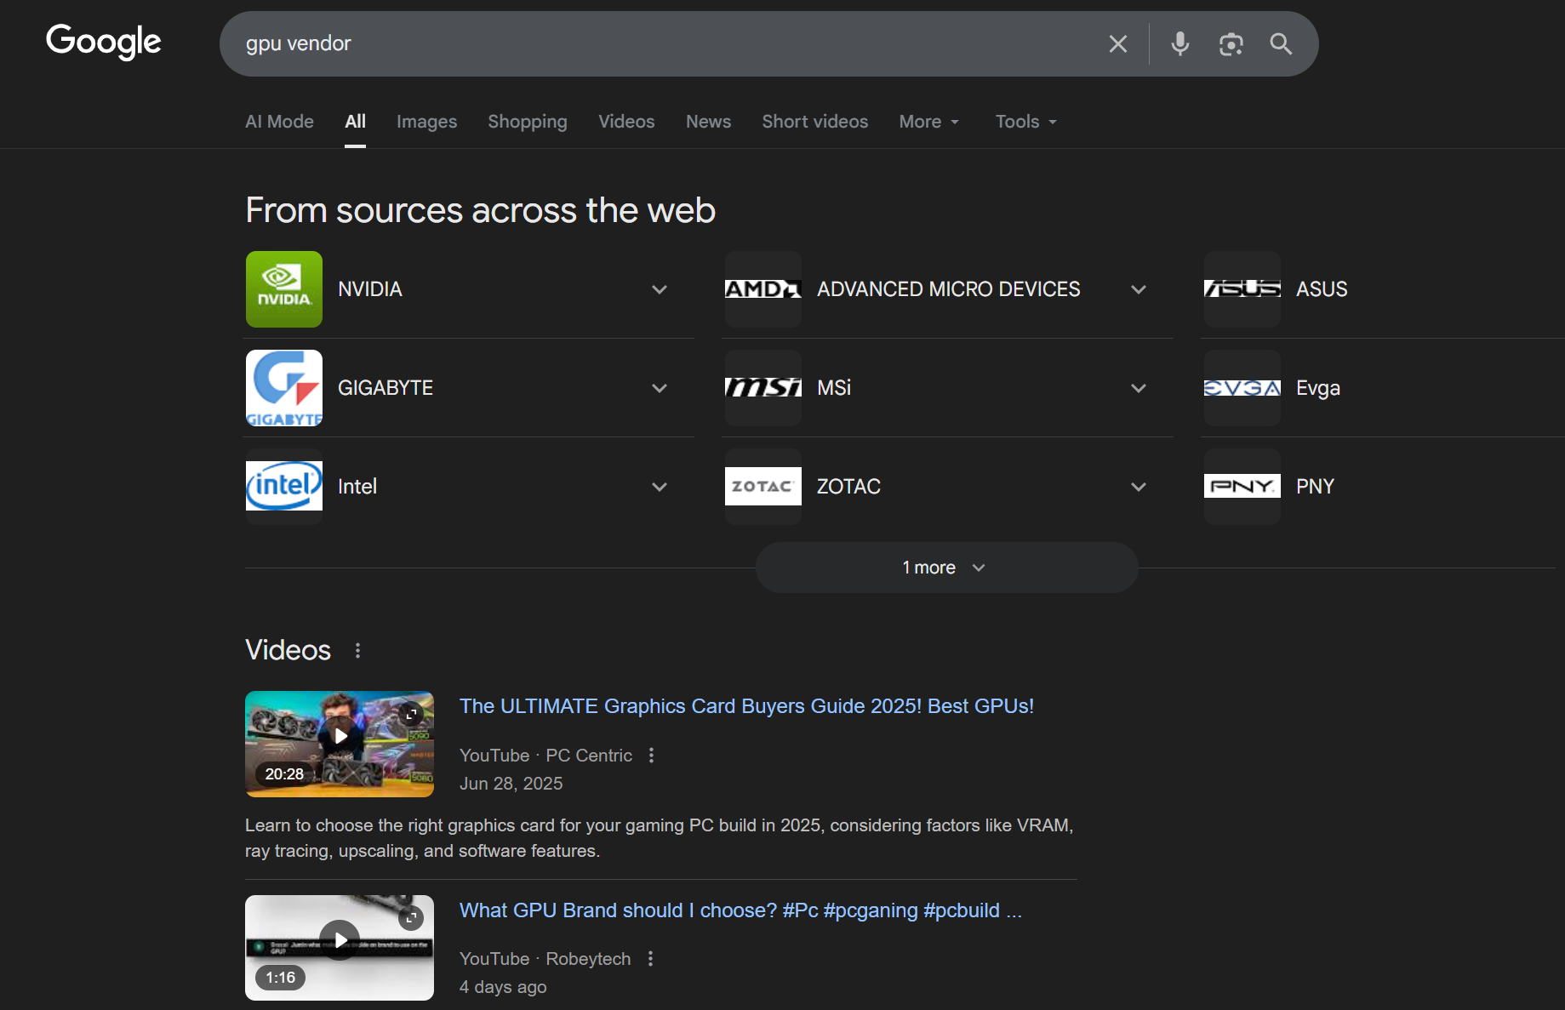
Task: Expand preview icon on PC Centric thumbnail
Action: (x=411, y=714)
